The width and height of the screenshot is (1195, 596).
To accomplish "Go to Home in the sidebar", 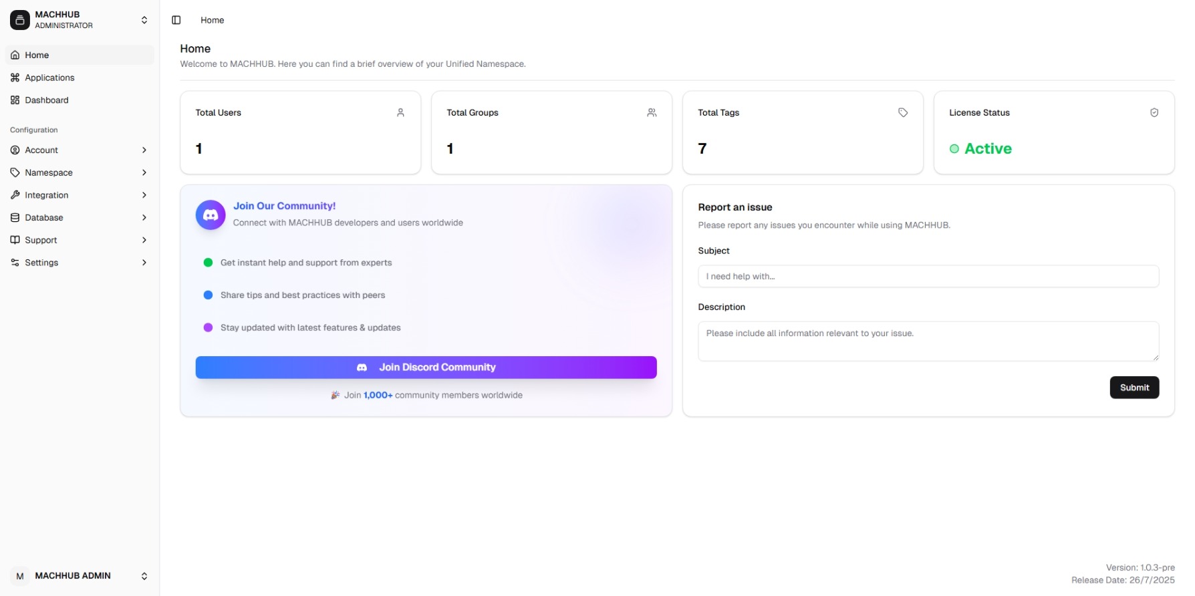I will [80, 55].
